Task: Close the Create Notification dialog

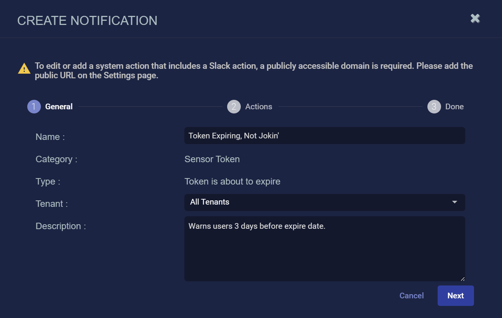Action: pyautogui.click(x=475, y=18)
